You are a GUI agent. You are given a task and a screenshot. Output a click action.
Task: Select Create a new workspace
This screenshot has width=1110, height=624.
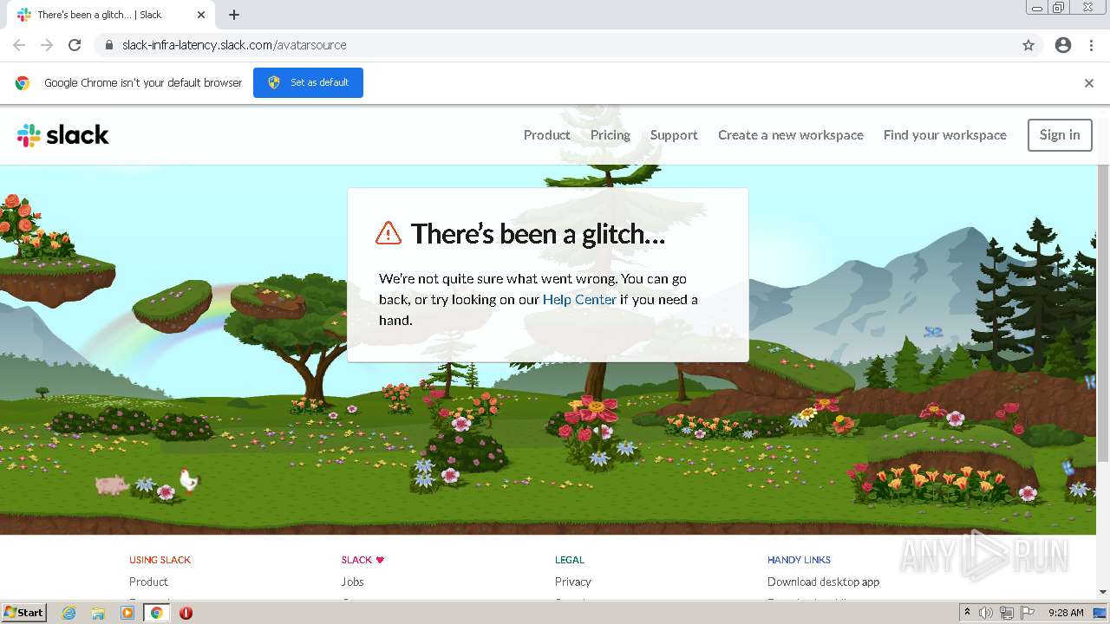791,135
